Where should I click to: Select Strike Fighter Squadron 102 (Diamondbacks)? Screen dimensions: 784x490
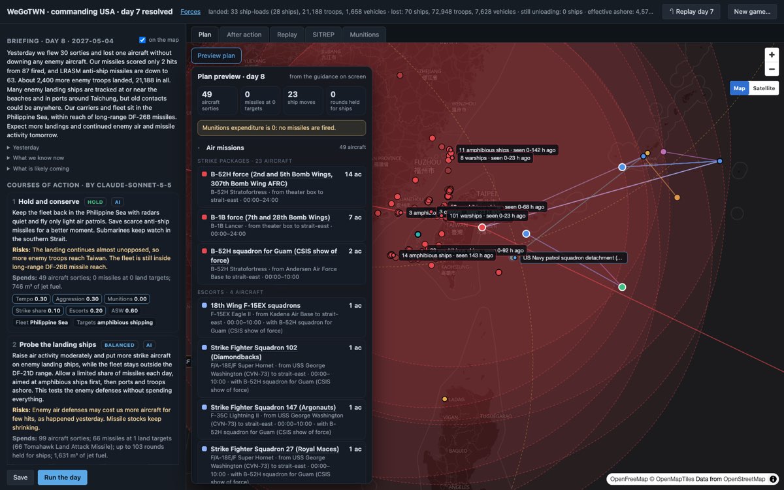click(x=282, y=368)
